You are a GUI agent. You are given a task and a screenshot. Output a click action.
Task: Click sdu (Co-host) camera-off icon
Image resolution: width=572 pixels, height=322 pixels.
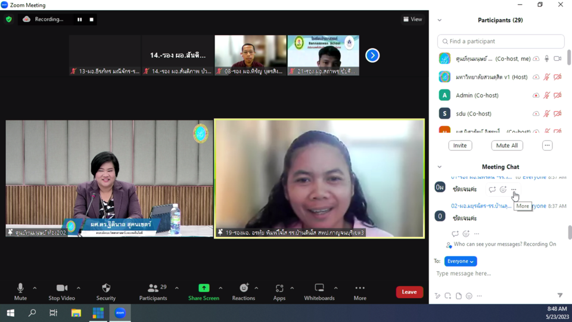[x=558, y=113]
